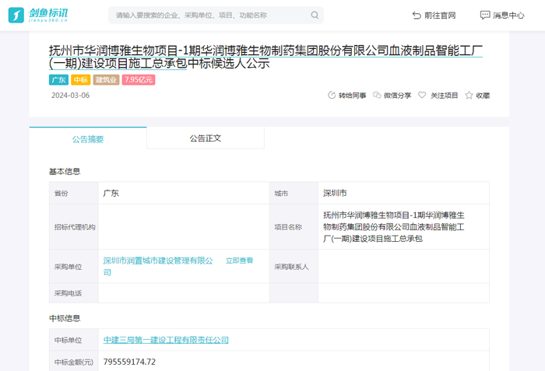Screen dimensions: 545x371
Task: Click the 中标金额(元) label cell
Action: 74,362
